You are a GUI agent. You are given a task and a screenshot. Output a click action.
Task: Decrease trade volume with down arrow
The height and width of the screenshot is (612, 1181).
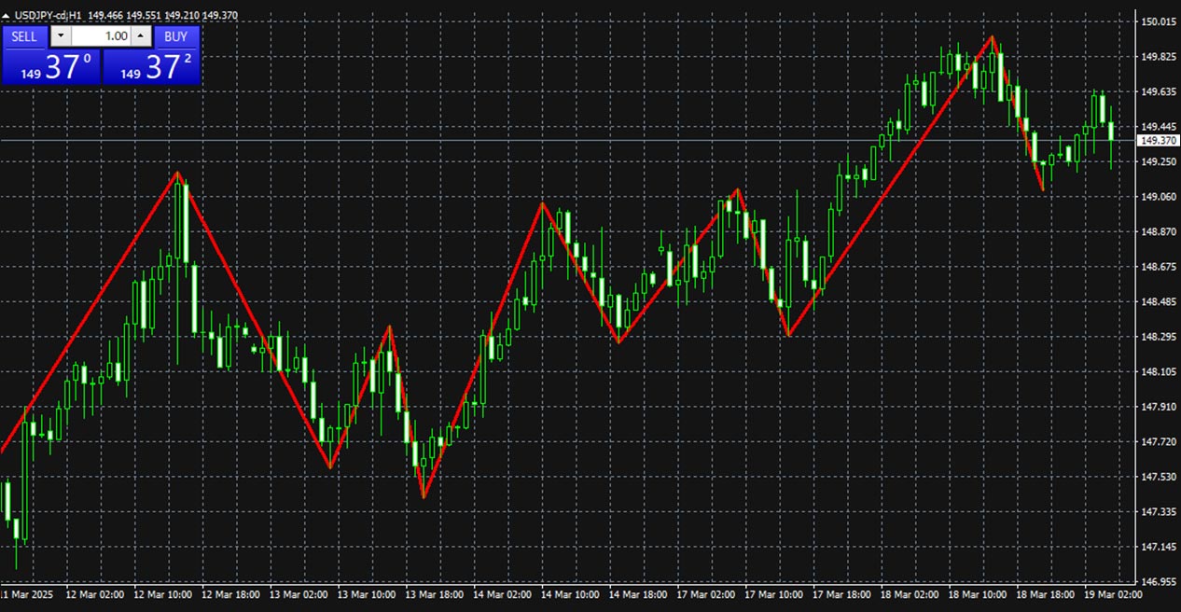60,36
